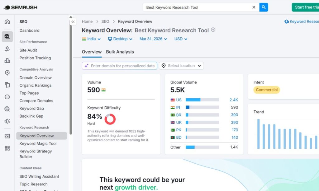Image resolution: width=319 pixels, height=191 pixels.
Task: Click the blue search magnifier button
Action: pos(264,7)
